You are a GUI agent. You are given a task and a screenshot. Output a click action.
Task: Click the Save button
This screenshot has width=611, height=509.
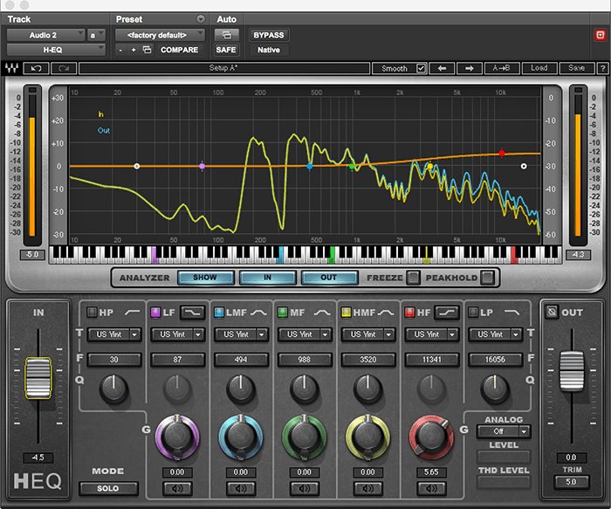[576, 68]
